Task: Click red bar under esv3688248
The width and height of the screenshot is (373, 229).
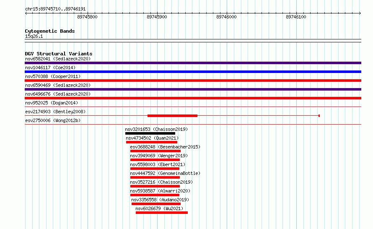Action: (x=155, y=151)
